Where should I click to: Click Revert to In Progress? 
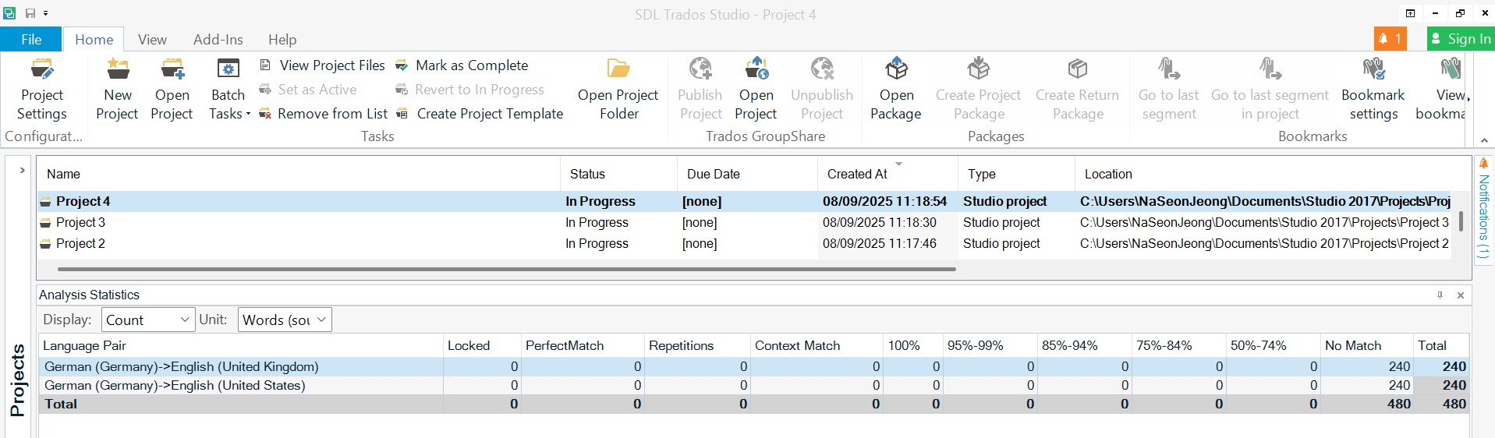click(x=469, y=90)
